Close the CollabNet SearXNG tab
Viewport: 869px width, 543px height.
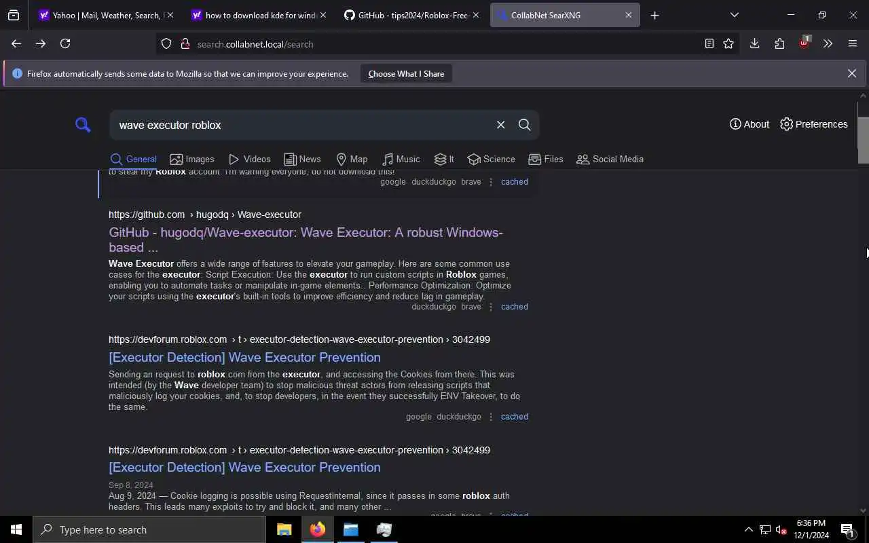(628, 15)
